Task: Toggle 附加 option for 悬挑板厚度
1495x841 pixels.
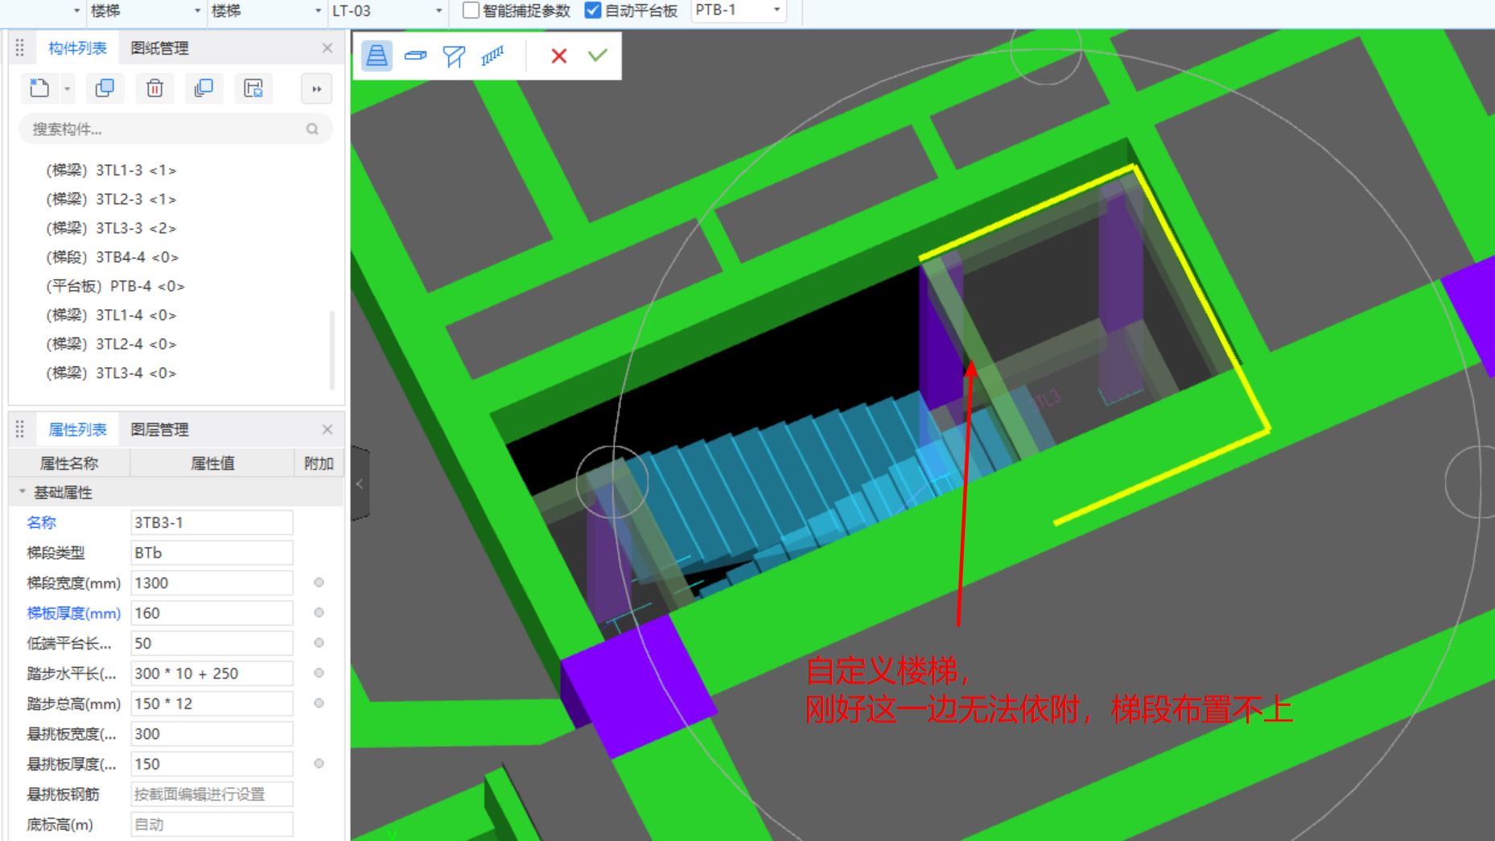Action: 319,764
